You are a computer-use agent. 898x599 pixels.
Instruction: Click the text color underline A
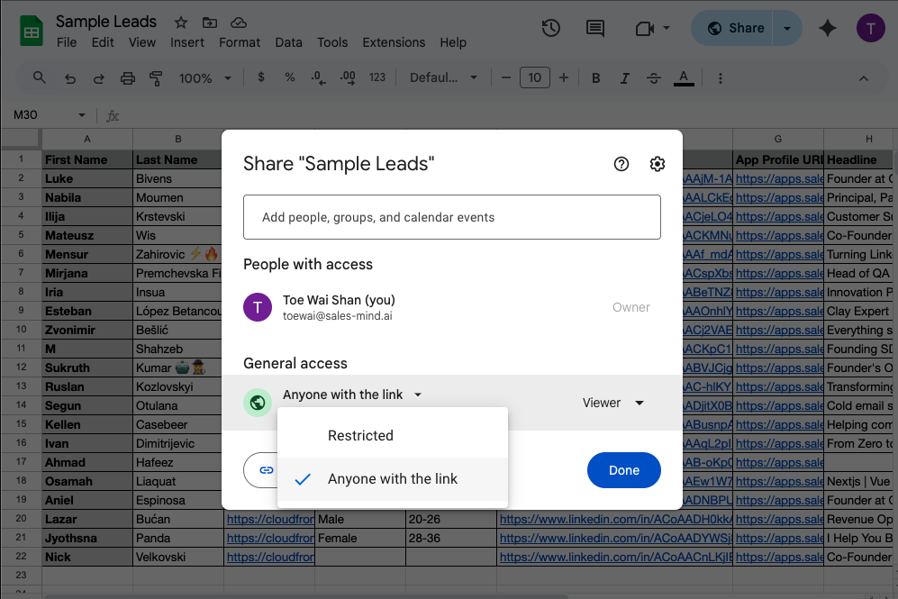pos(684,78)
